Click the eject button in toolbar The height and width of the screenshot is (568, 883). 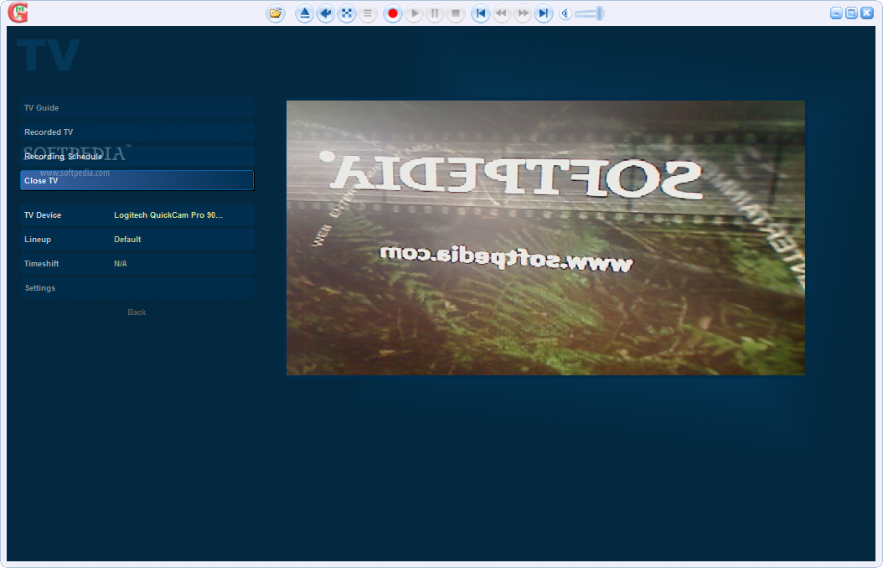[305, 13]
